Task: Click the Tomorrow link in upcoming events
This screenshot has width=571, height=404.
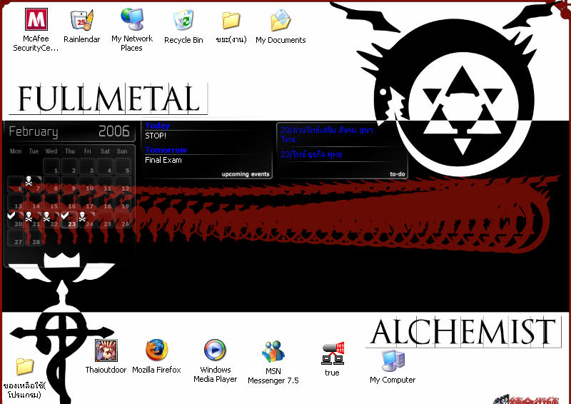Action: click(x=166, y=150)
